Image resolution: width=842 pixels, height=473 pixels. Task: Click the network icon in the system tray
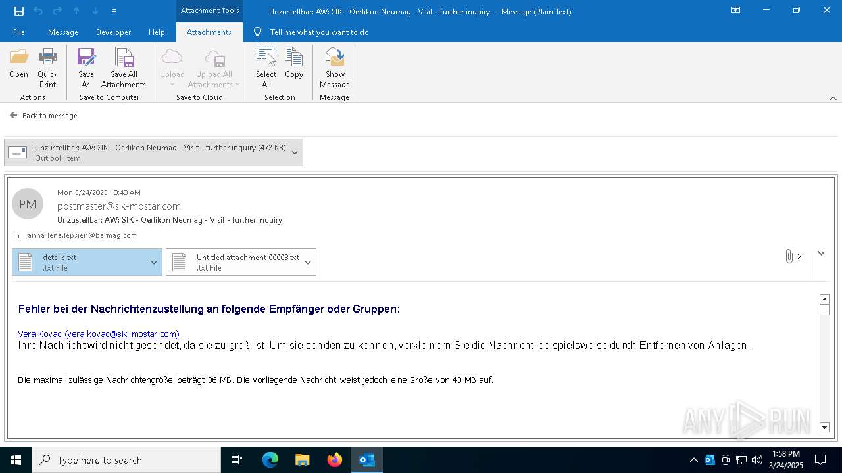tap(741, 460)
